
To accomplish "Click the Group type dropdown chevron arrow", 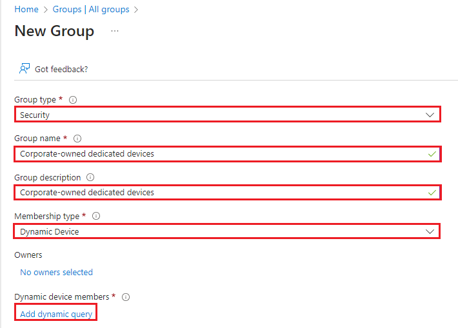I will [430, 115].
